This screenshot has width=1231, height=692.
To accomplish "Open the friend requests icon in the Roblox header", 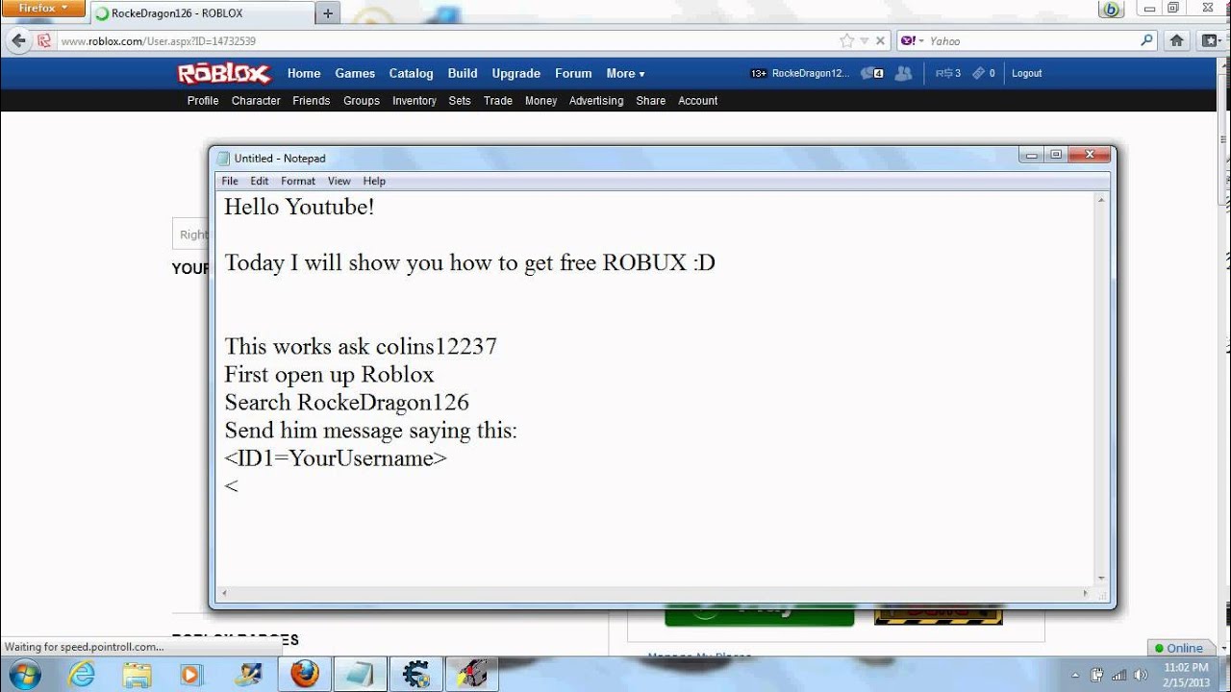I will (903, 73).
